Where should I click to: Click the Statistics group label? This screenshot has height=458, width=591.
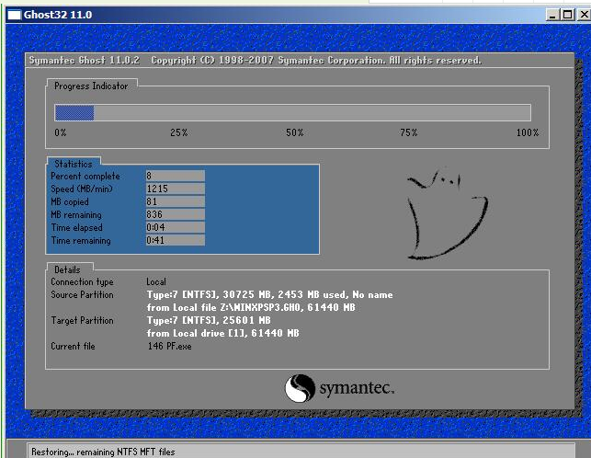(x=74, y=164)
